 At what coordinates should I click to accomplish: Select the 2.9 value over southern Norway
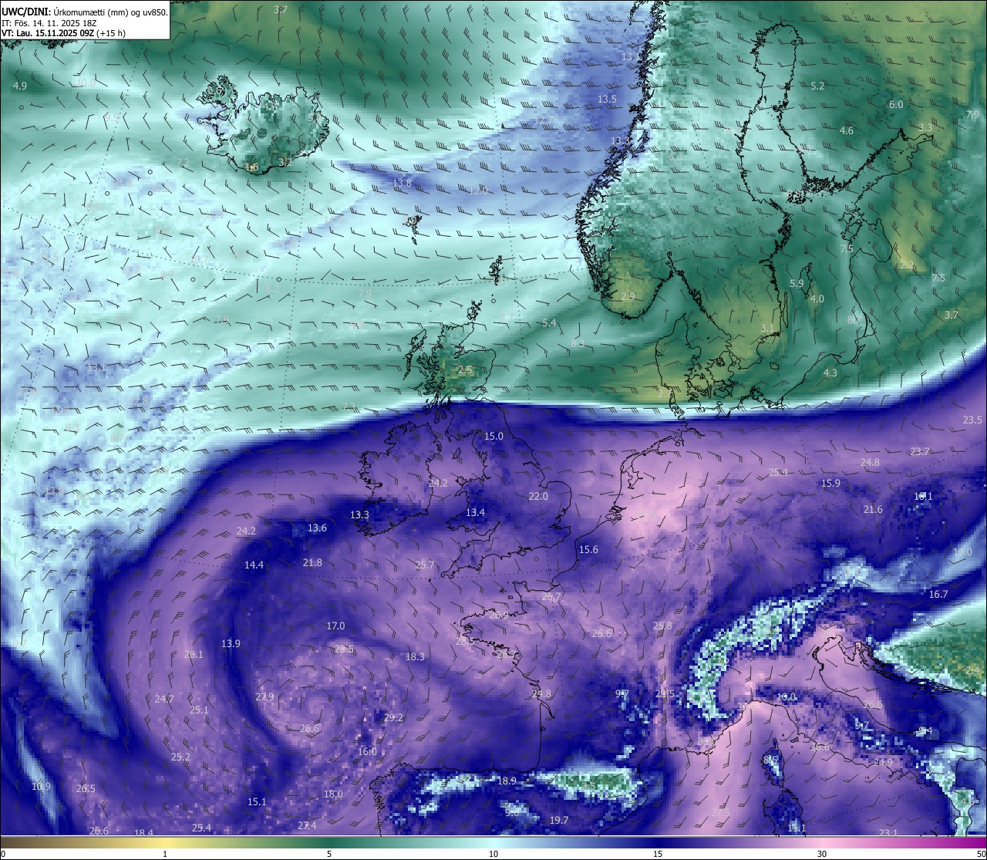click(628, 296)
